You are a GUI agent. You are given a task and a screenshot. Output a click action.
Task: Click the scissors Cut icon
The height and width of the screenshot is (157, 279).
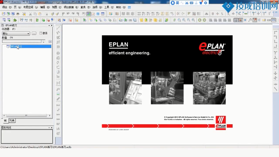31,14
